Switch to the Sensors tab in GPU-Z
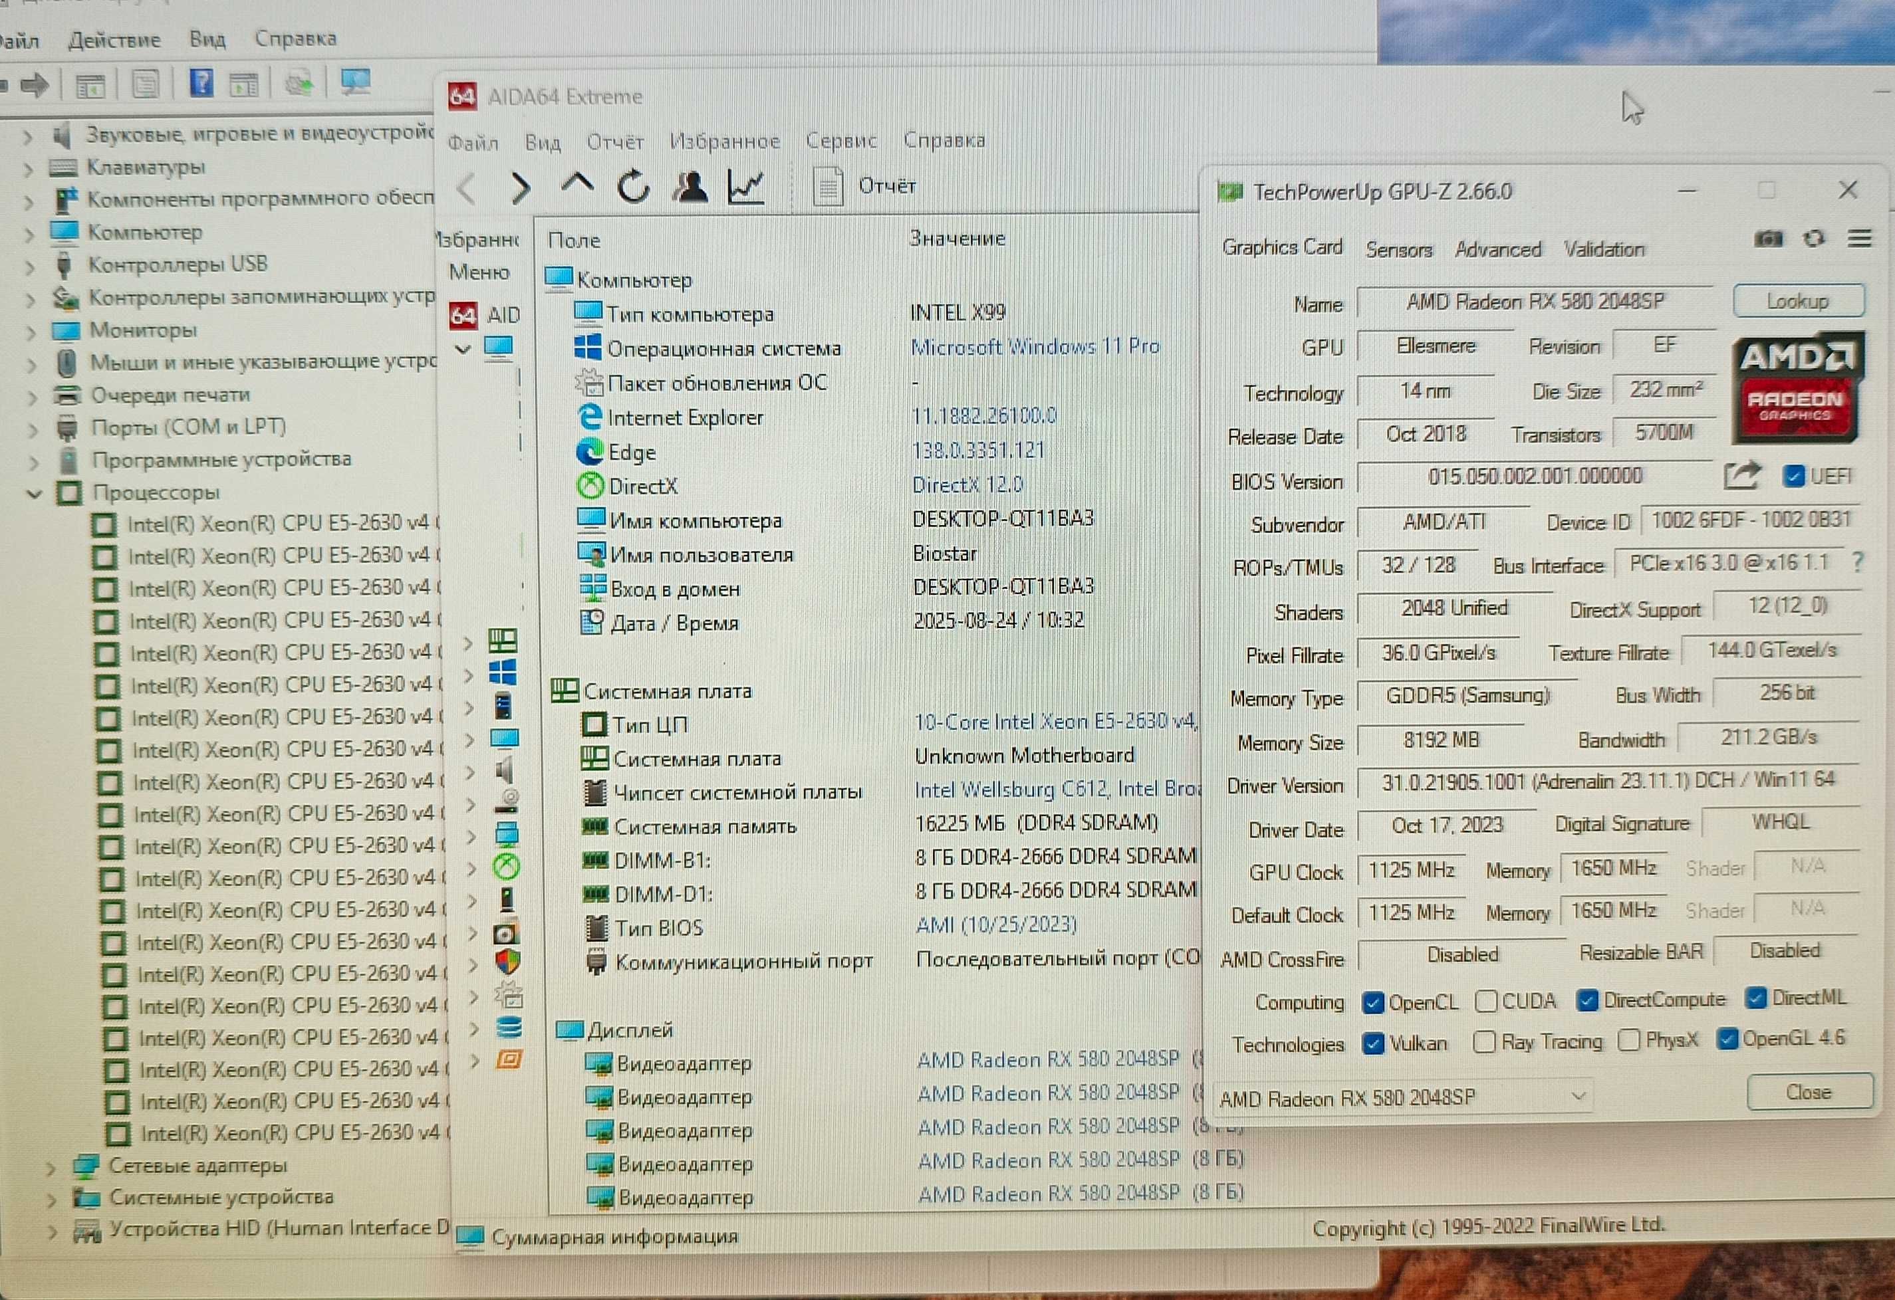The width and height of the screenshot is (1895, 1300). click(x=1398, y=249)
